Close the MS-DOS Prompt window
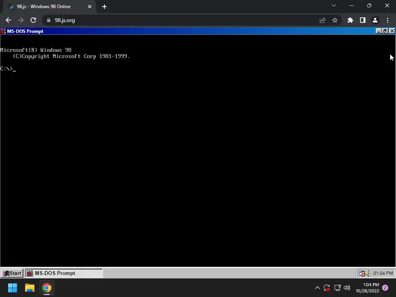 [392, 31]
